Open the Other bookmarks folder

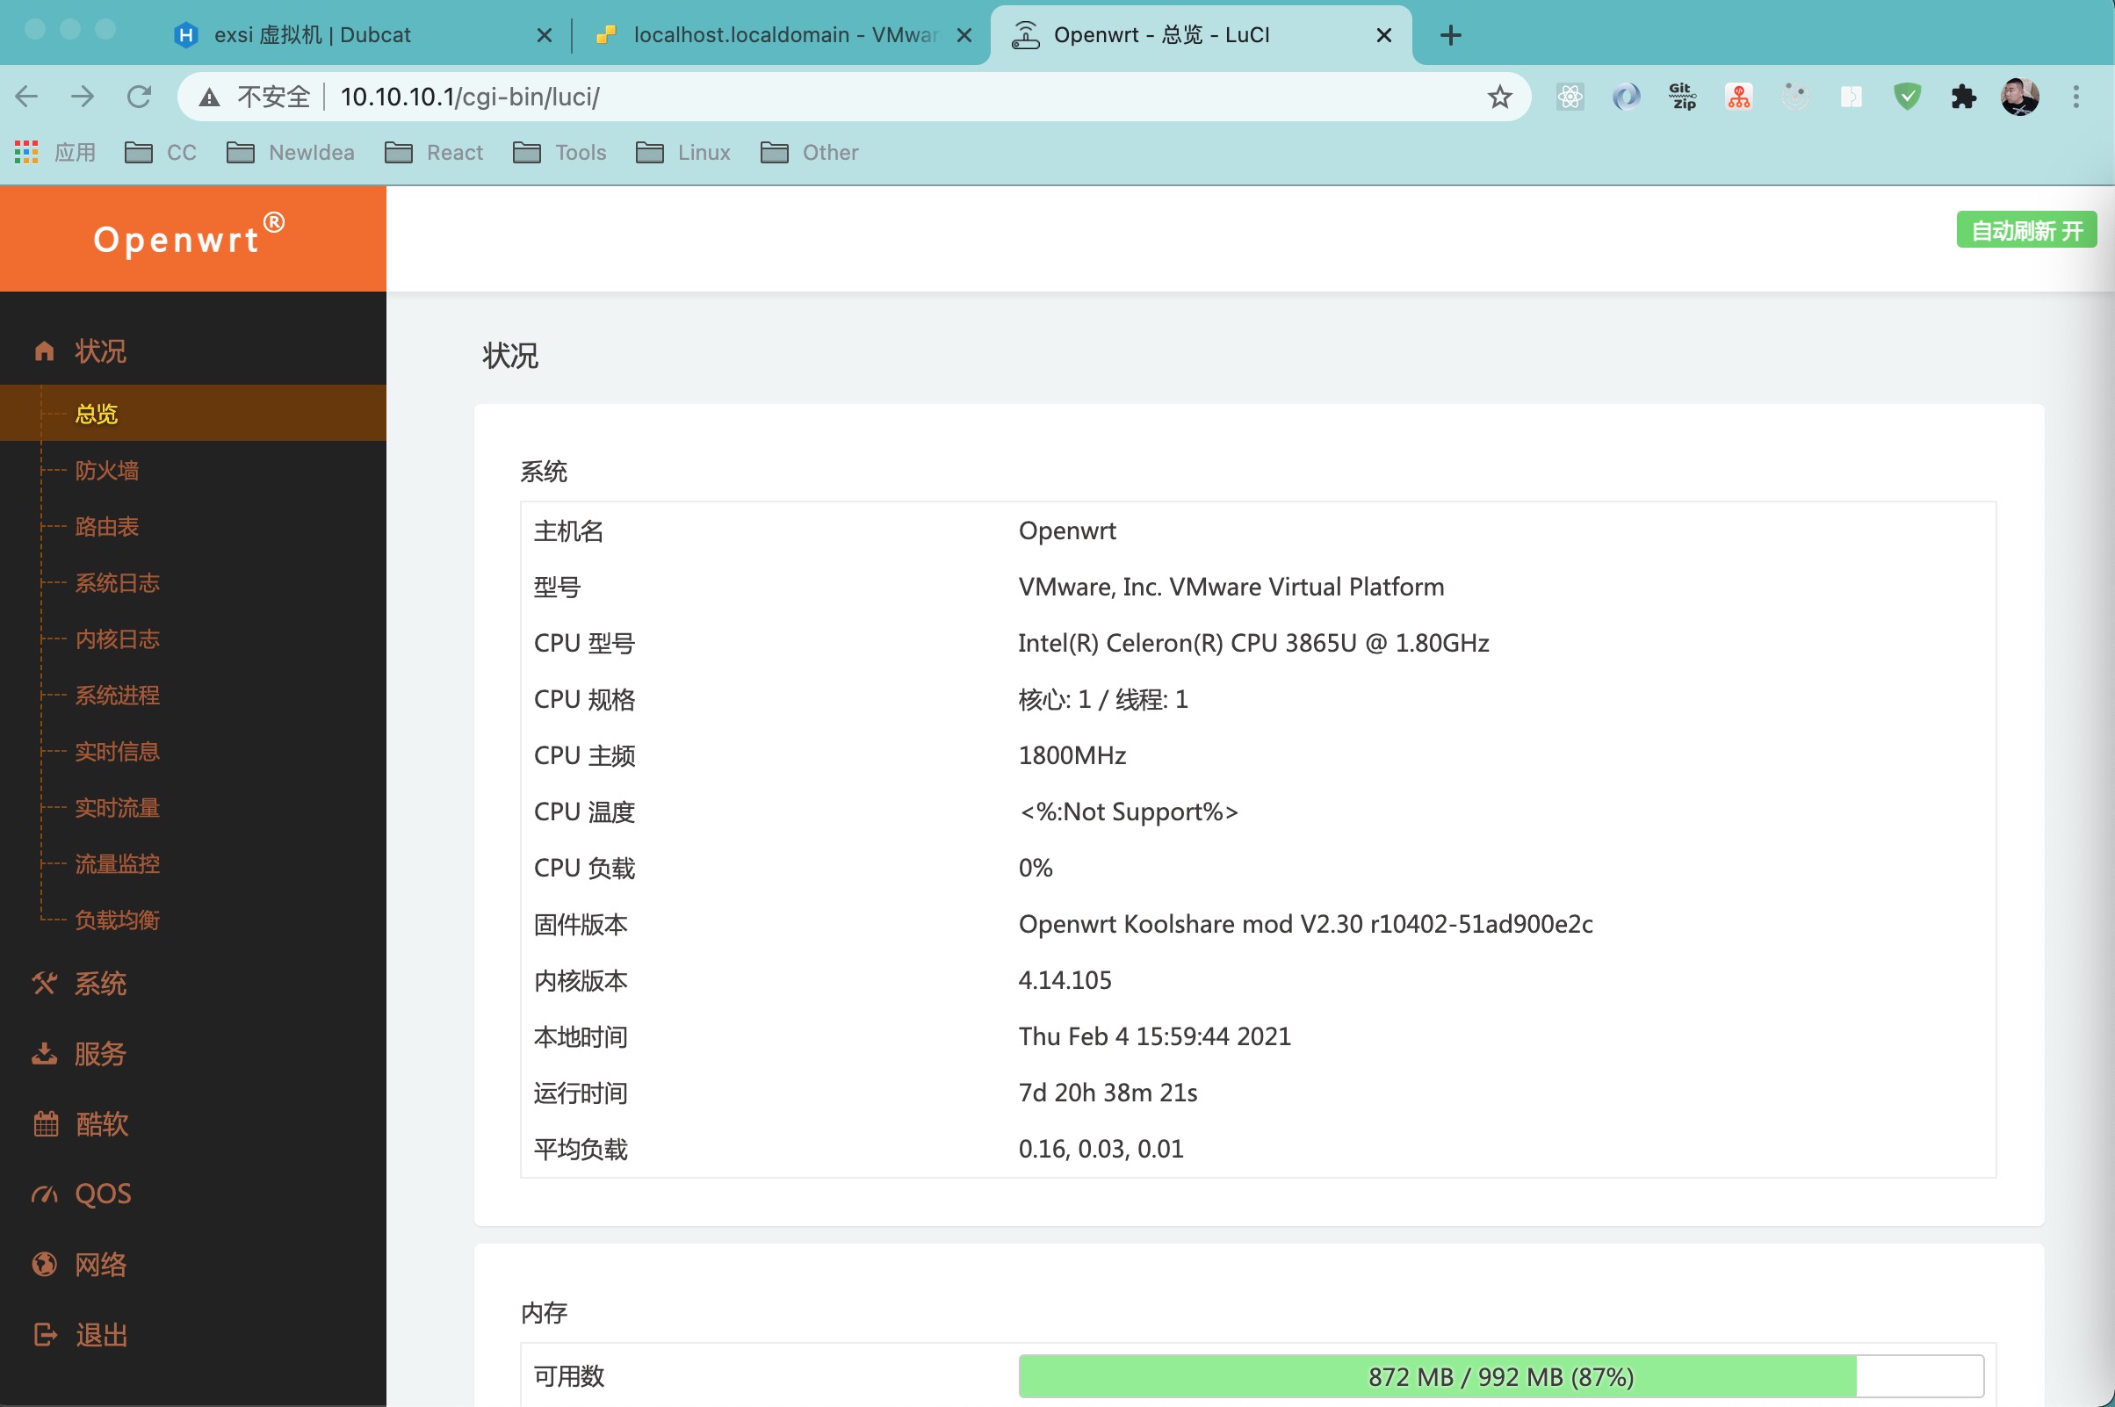[x=810, y=153]
